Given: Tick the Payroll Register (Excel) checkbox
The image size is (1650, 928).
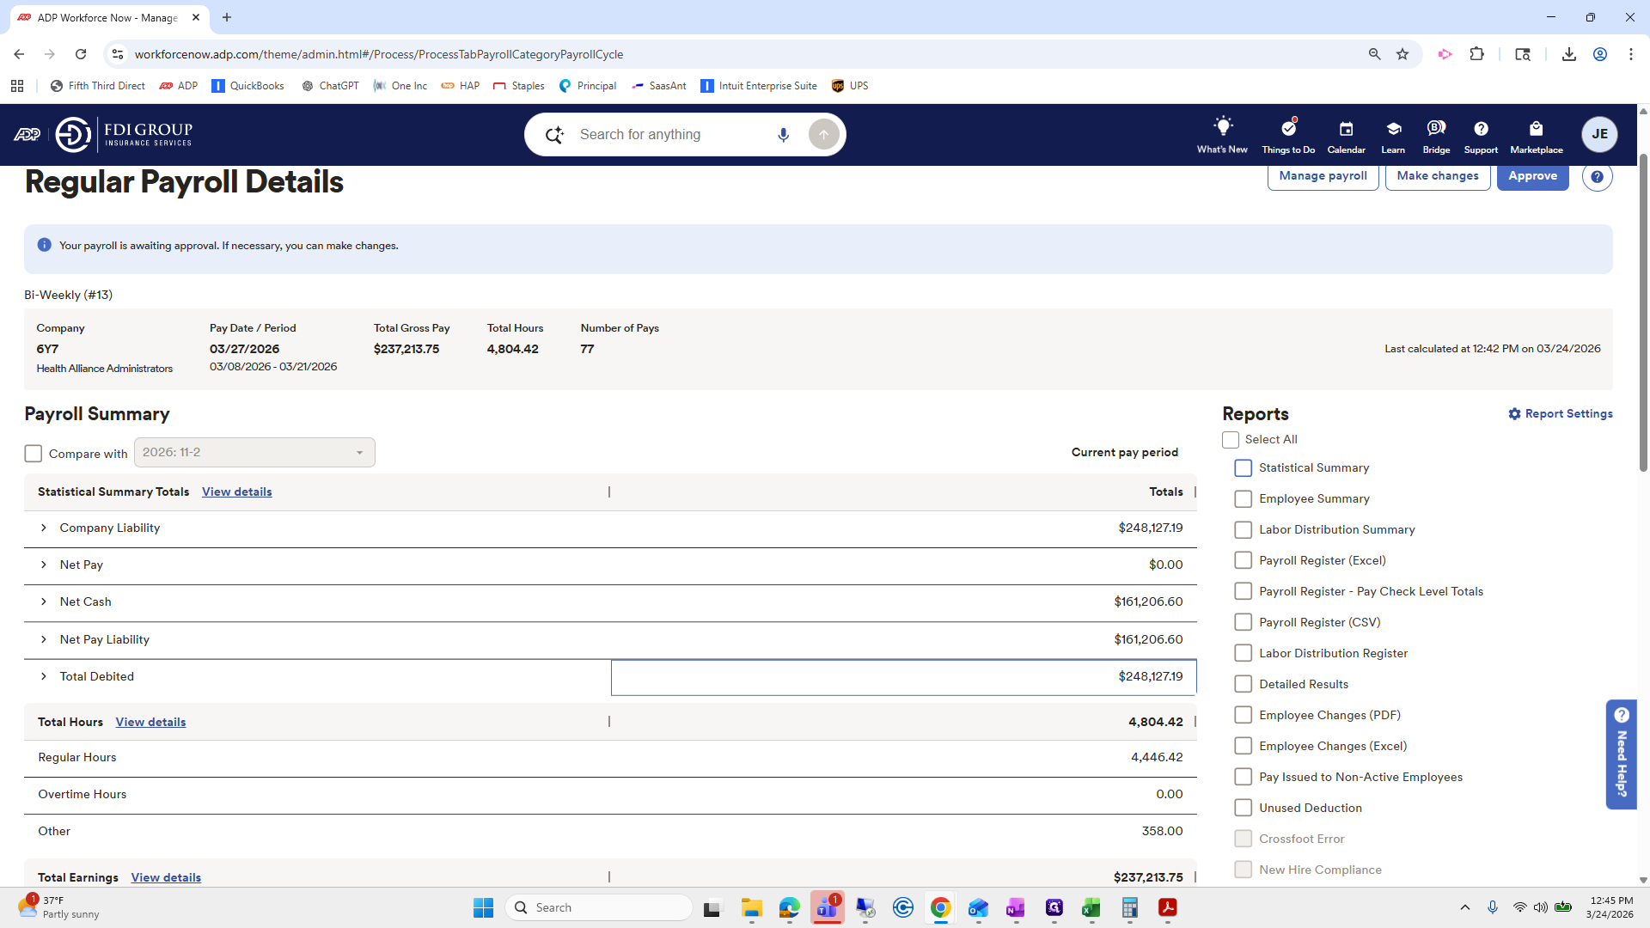Looking at the screenshot, I should pos(1243,561).
